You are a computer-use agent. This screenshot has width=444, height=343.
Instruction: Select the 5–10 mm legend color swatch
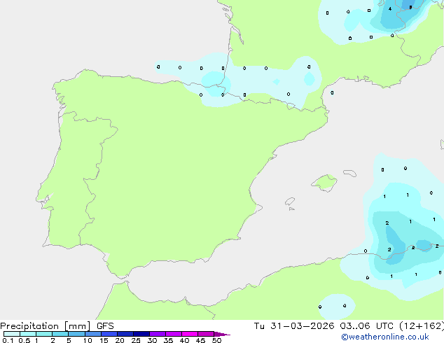[x=76, y=334]
